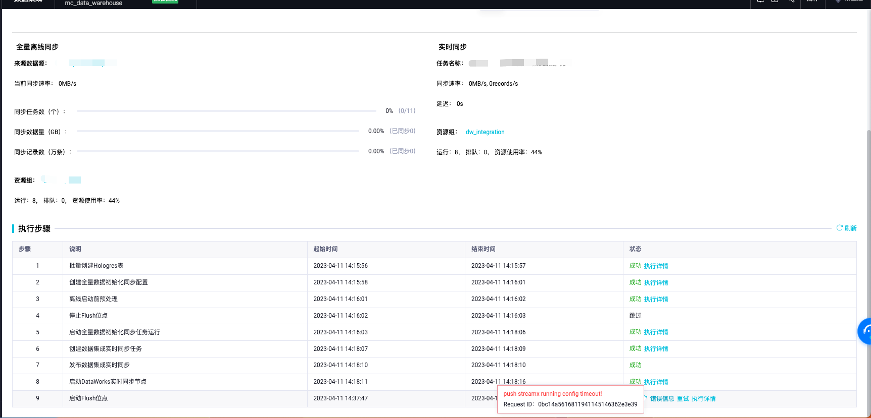The width and height of the screenshot is (871, 418).
Task: Open 执行详情 for step 3 离线启动前预处理
Action: 656,300
